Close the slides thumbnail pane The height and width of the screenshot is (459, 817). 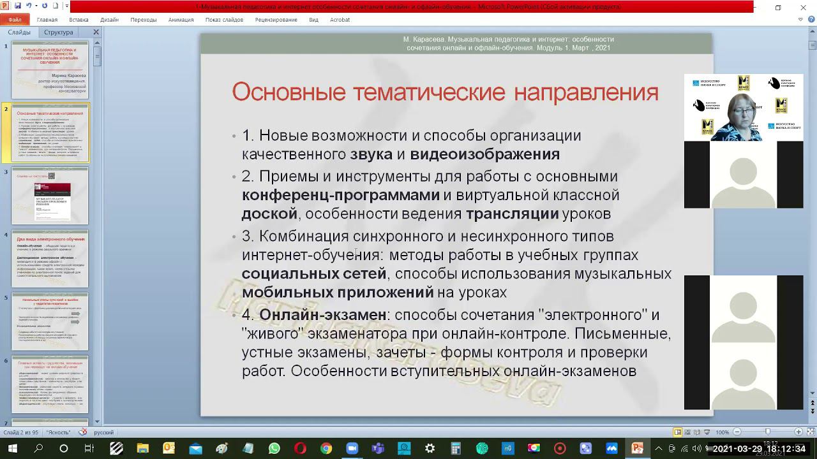[96, 32]
